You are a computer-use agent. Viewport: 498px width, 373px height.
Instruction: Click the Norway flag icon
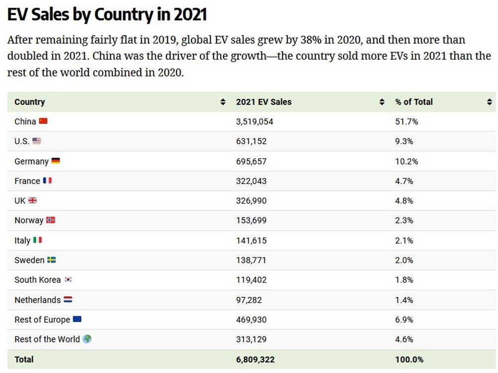(x=50, y=220)
